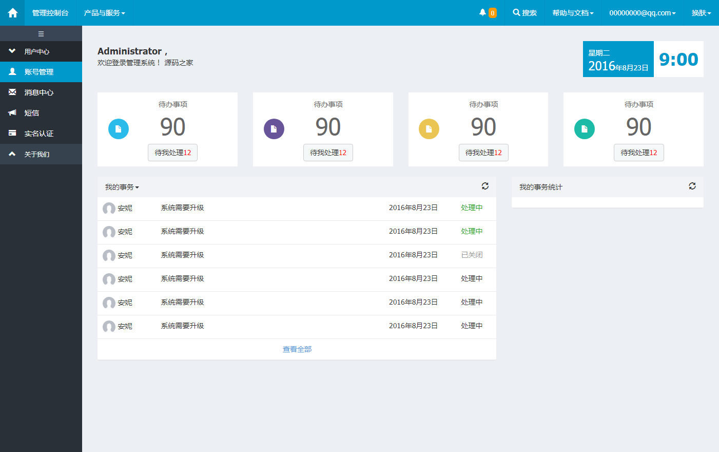Expand the 产品与服务 dropdown menu

click(104, 12)
